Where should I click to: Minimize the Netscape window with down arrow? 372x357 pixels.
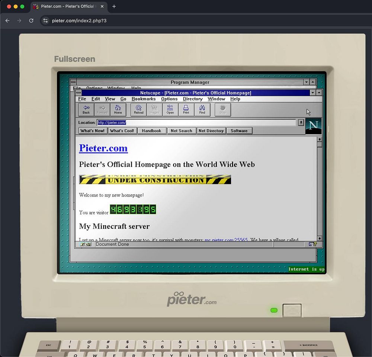(313, 93)
